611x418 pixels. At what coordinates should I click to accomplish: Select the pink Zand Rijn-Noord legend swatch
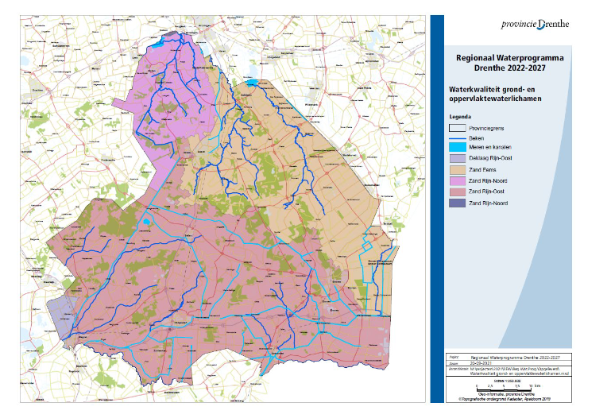tap(457, 181)
